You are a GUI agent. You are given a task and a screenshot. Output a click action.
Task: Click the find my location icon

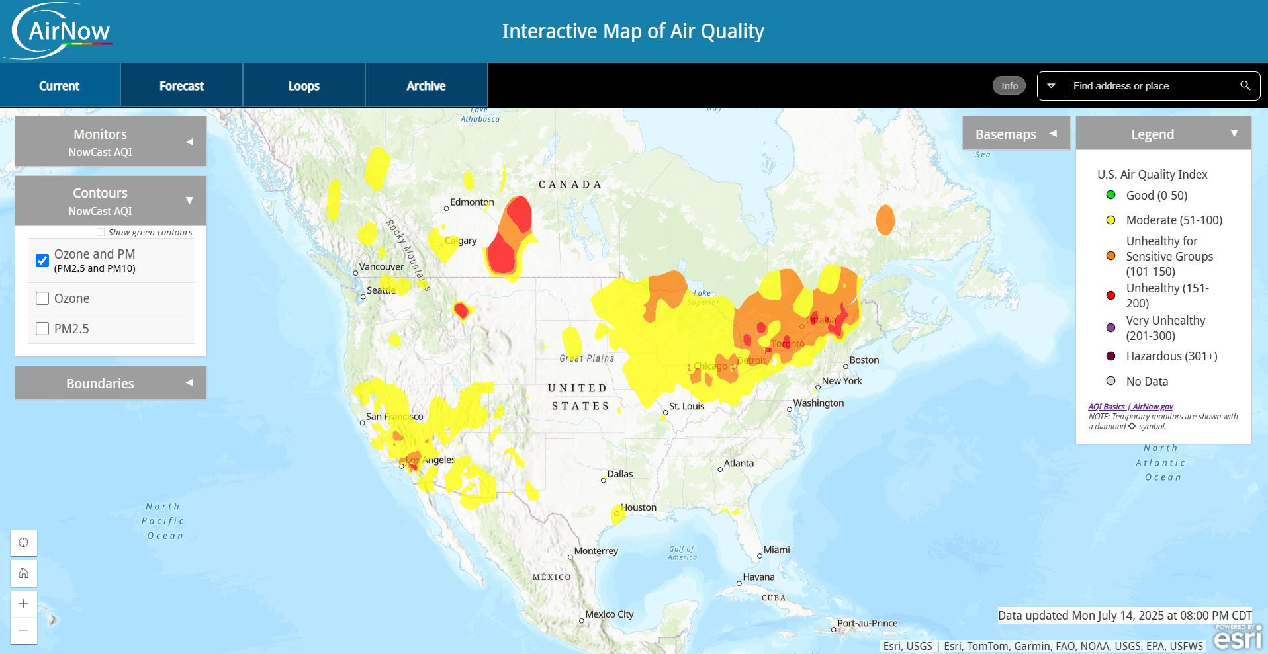tap(24, 543)
